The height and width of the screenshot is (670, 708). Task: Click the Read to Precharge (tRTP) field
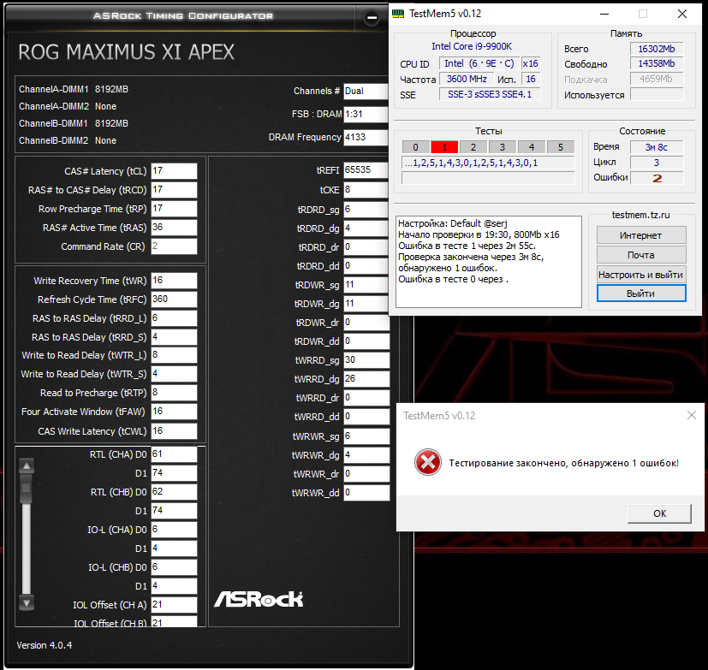click(x=174, y=393)
